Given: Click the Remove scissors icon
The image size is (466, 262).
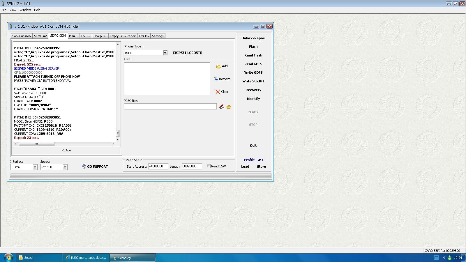Looking at the screenshot, I should click(x=216, y=79).
